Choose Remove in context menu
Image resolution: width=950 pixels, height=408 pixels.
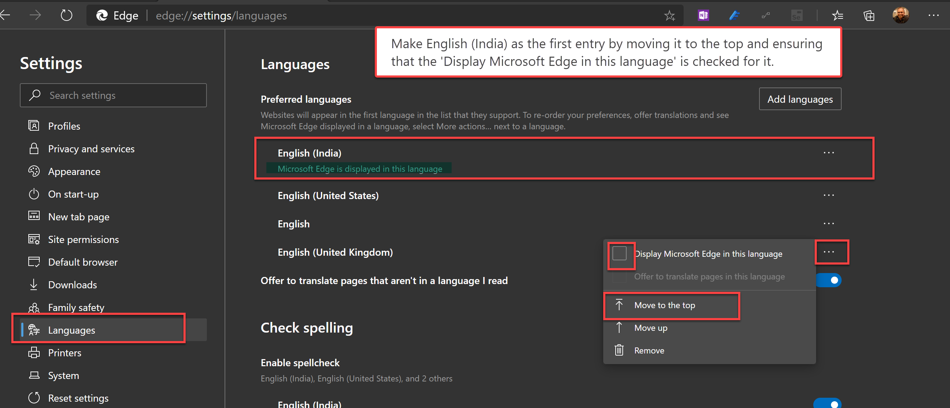(709, 350)
